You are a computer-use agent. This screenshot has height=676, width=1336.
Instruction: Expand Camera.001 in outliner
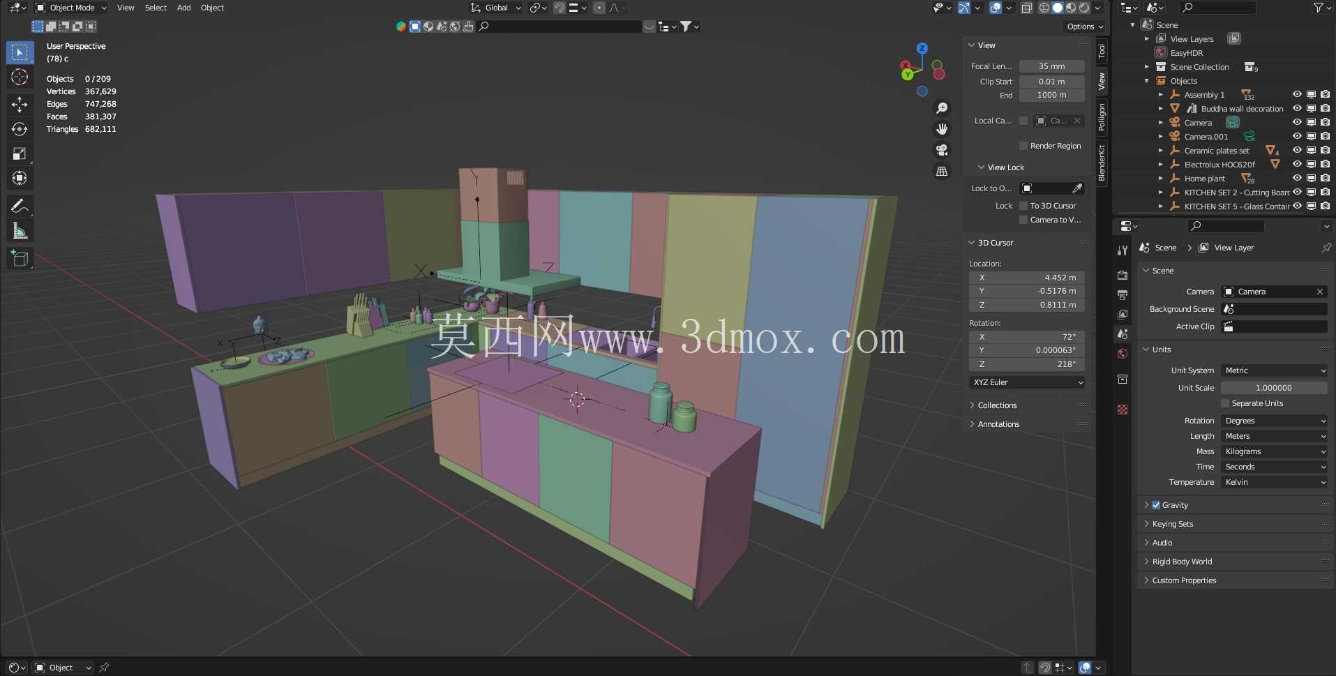[1161, 137]
